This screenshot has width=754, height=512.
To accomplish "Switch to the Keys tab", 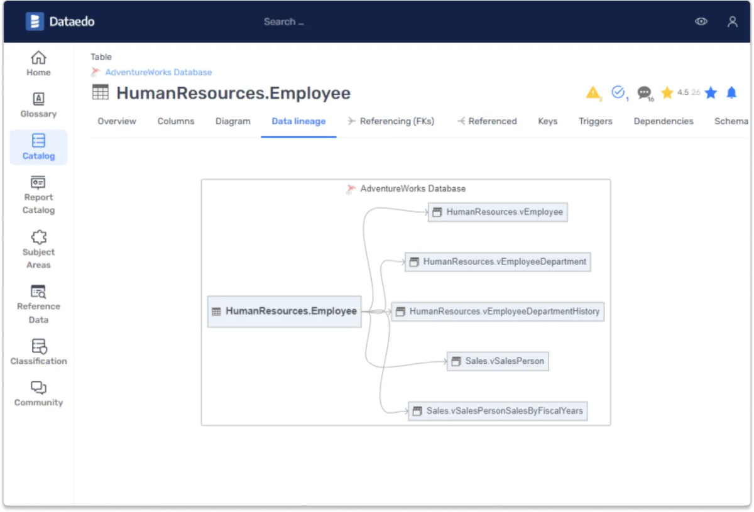I will [548, 121].
